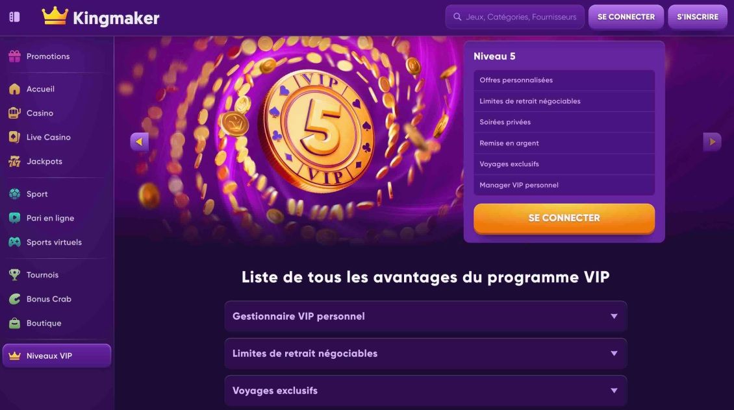This screenshot has height=410, width=734.
Task: Open Promotions via the gift icon
Action: (x=14, y=56)
